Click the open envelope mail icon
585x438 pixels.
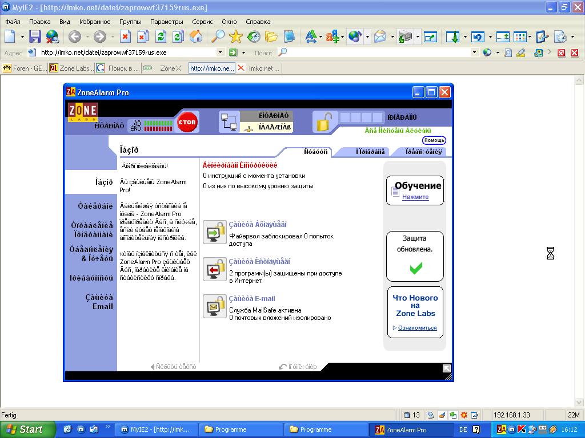(380, 36)
